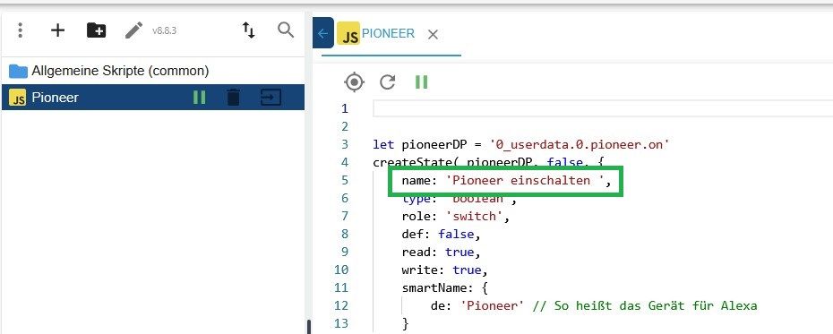Image resolution: width=833 pixels, height=334 pixels.
Task: Place cursor on 'Pioneer einschalten' name line
Action: pyautogui.click(x=506, y=181)
